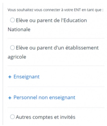Click the heading "Vous souhaitez vous connecter à votre ENT"
The height and width of the screenshot is (126, 107).
(44, 10)
